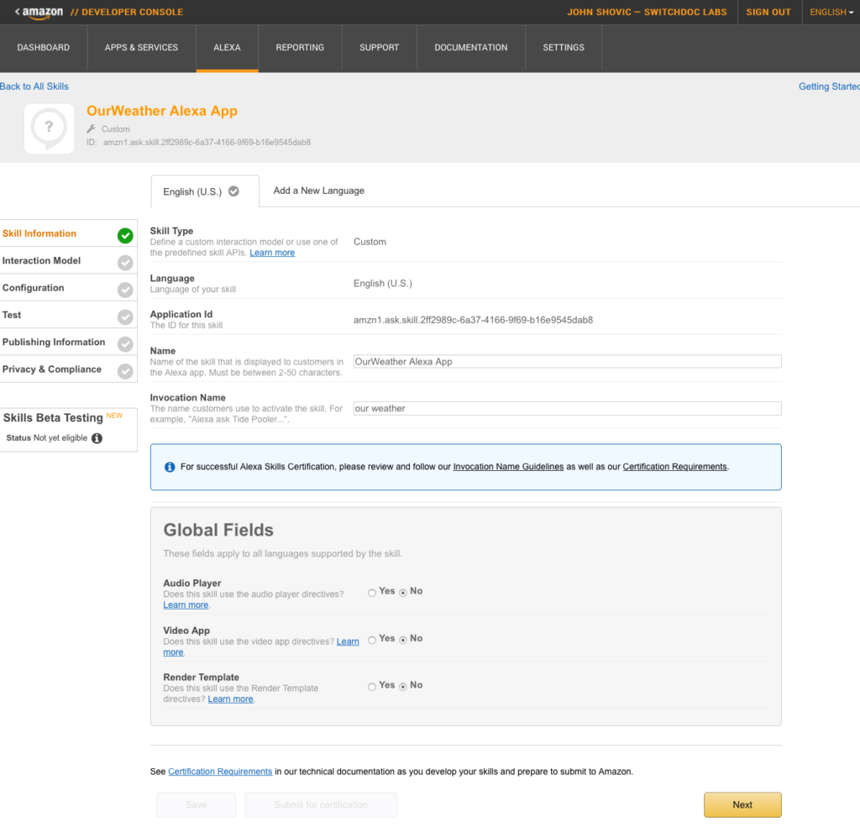Image resolution: width=860 pixels, height=832 pixels.
Task: Select No for Audio Player
Action: click(x=403, y=593)
